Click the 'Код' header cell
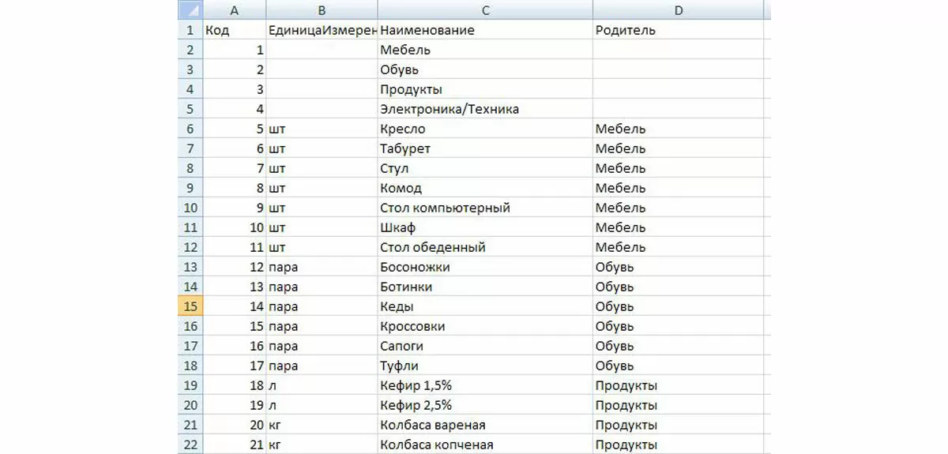Viewport: 948px width, 454px height. click(x=235, y=30)
